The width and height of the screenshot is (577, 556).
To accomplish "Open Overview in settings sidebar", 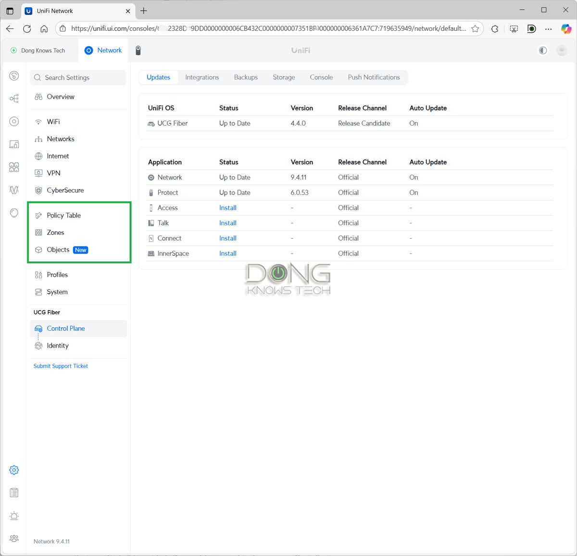I will 78,97.
